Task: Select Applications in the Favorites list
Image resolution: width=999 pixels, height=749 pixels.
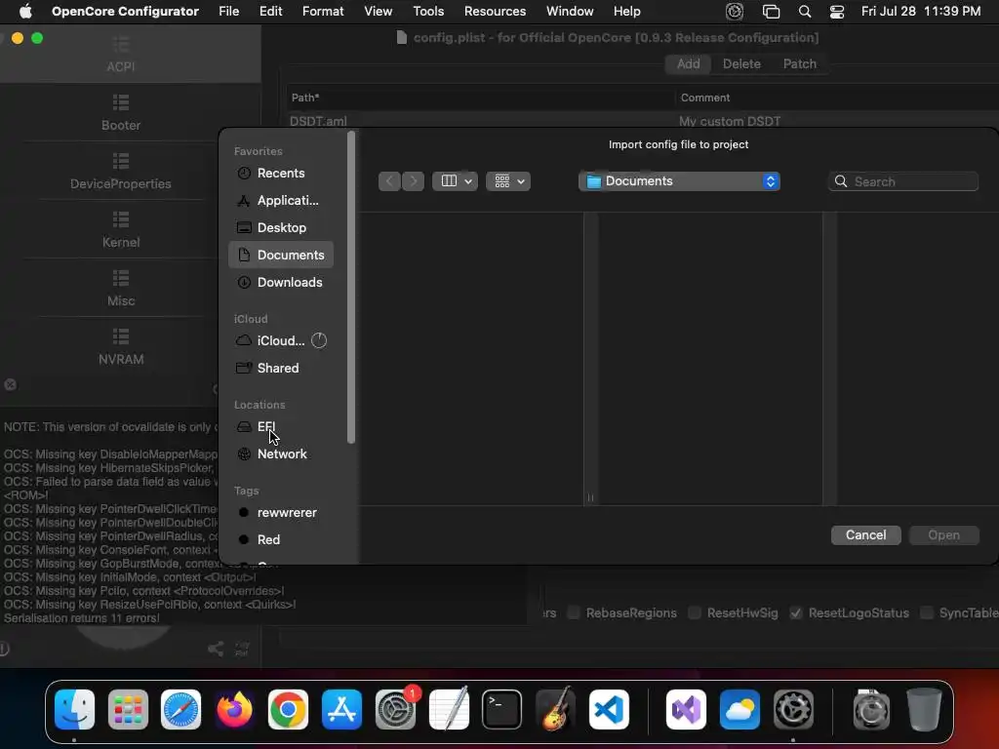Action: click(280, 201)
